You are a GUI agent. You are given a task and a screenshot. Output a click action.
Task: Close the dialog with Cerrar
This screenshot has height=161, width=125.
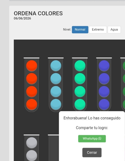pos(92,153)
